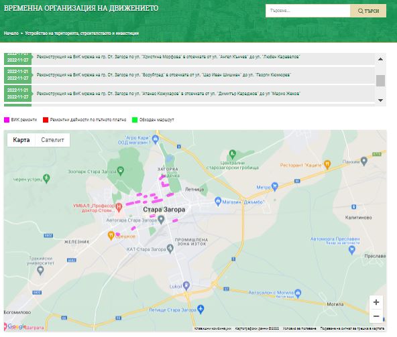
Task: Click the УМБАЛ hospital marker
Action: coord(119,208)
